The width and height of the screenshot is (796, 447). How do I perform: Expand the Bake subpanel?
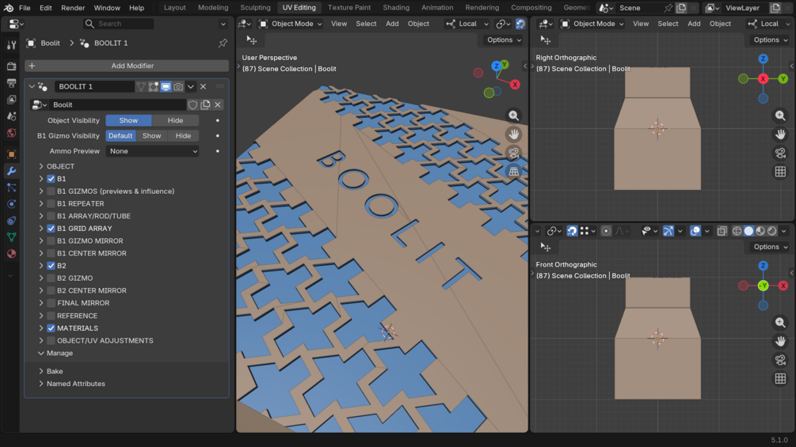pos(41,372)
